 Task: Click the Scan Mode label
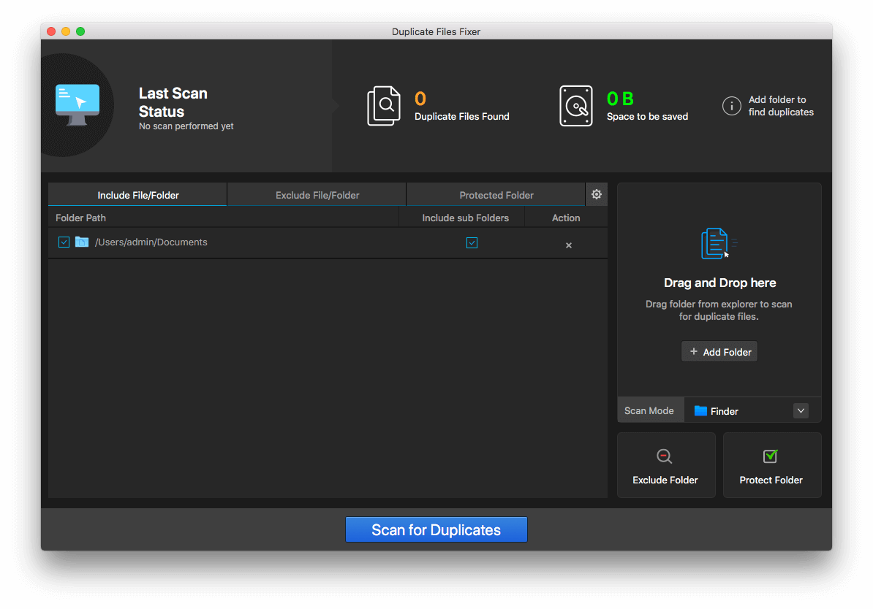tap(649, 410)
